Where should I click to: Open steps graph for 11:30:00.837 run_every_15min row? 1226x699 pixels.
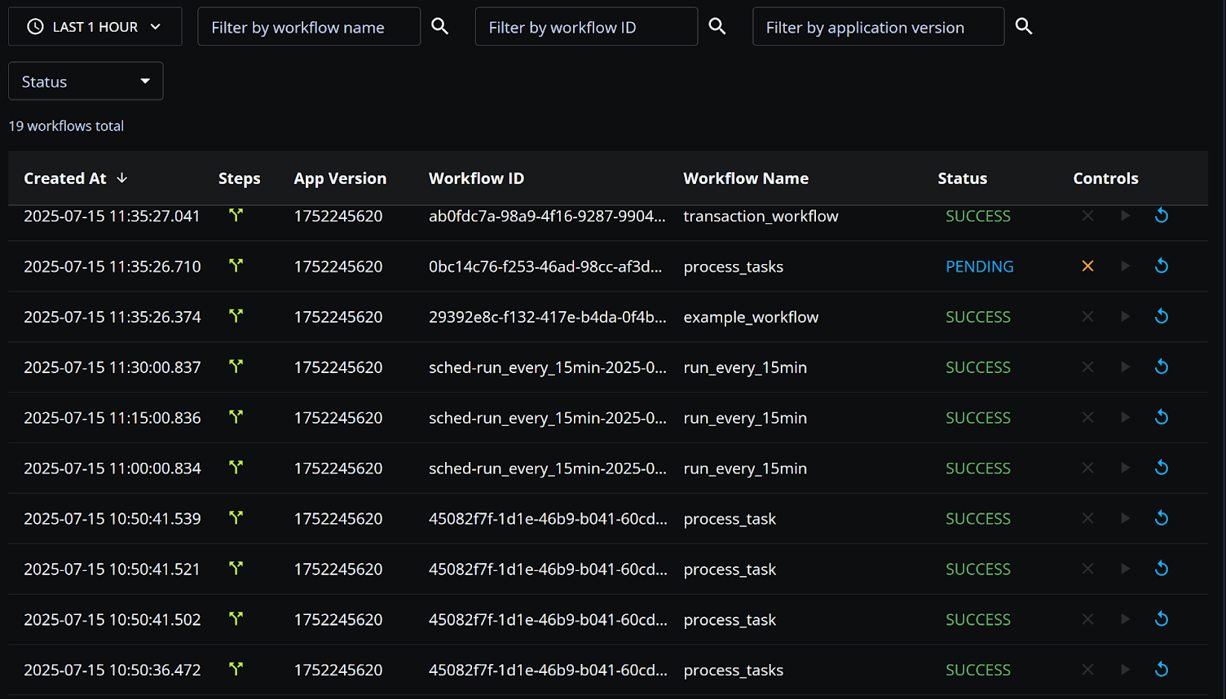tap(236, 367)
